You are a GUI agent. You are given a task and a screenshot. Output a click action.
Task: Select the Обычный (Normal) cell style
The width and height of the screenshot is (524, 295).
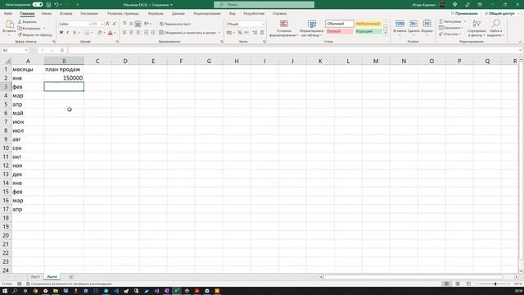coord(340,24)
